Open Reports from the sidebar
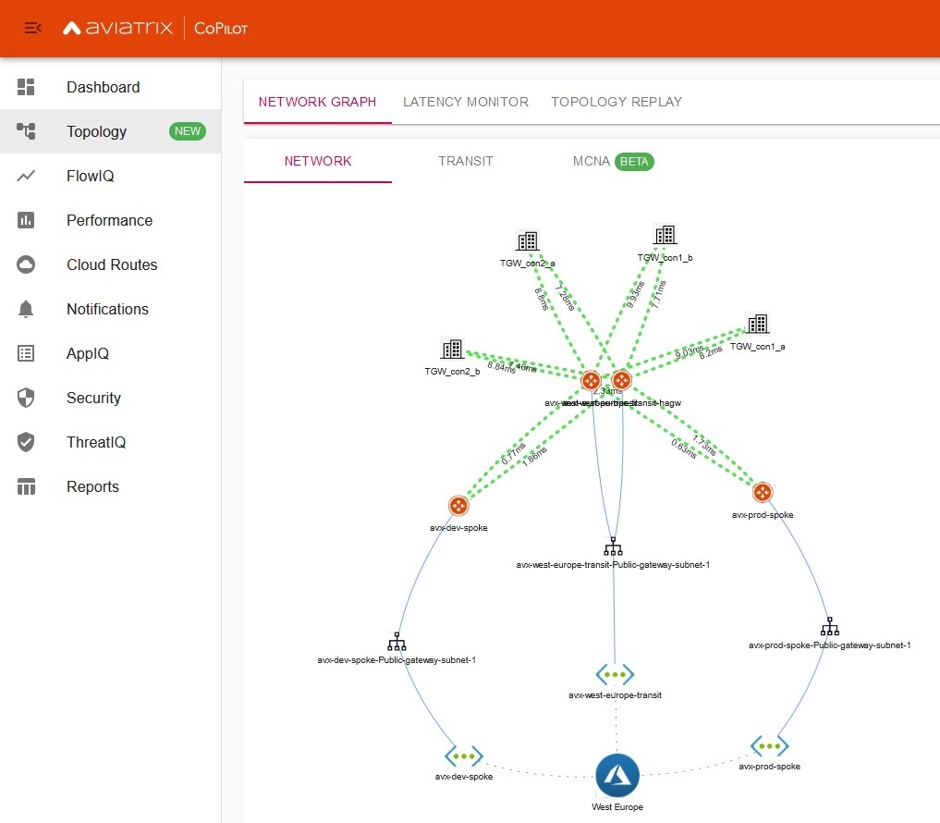 coord(110,486)
